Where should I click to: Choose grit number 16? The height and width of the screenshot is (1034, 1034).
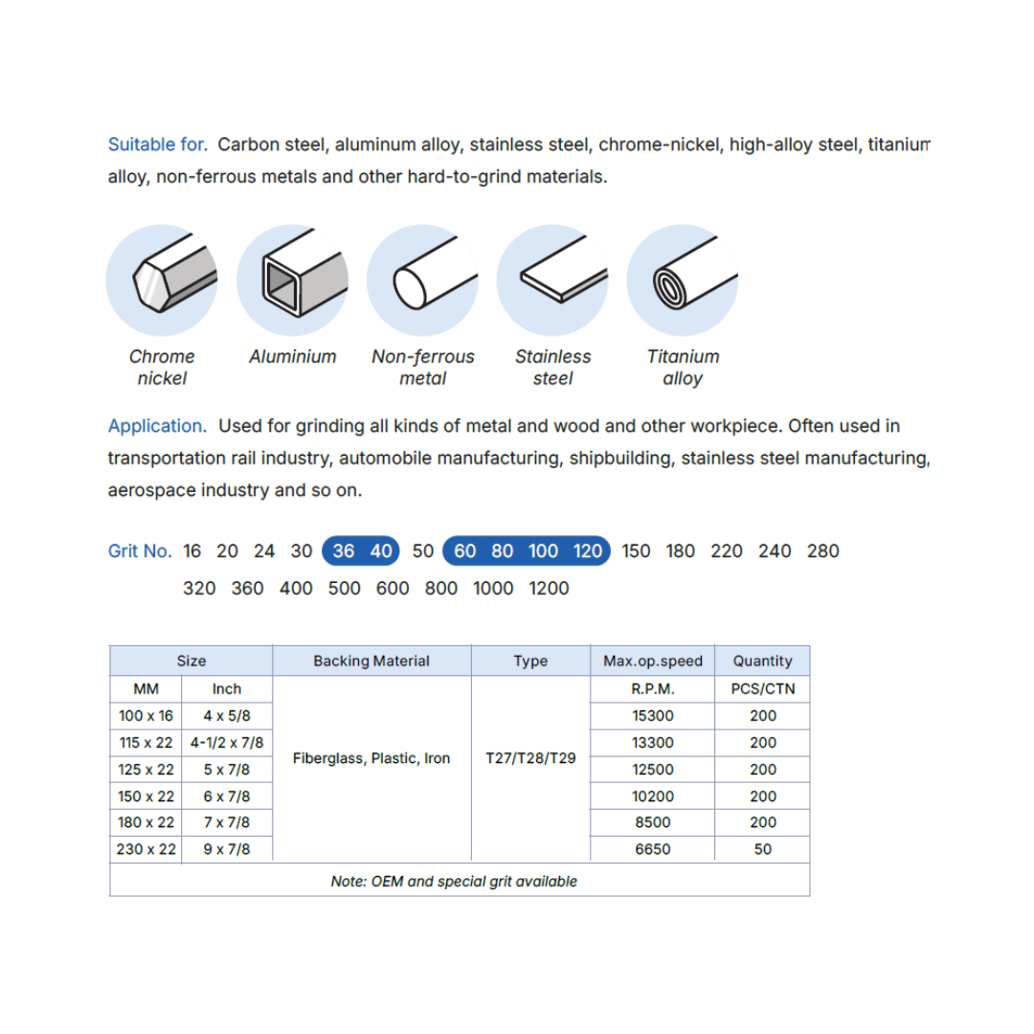click(191, 551)
